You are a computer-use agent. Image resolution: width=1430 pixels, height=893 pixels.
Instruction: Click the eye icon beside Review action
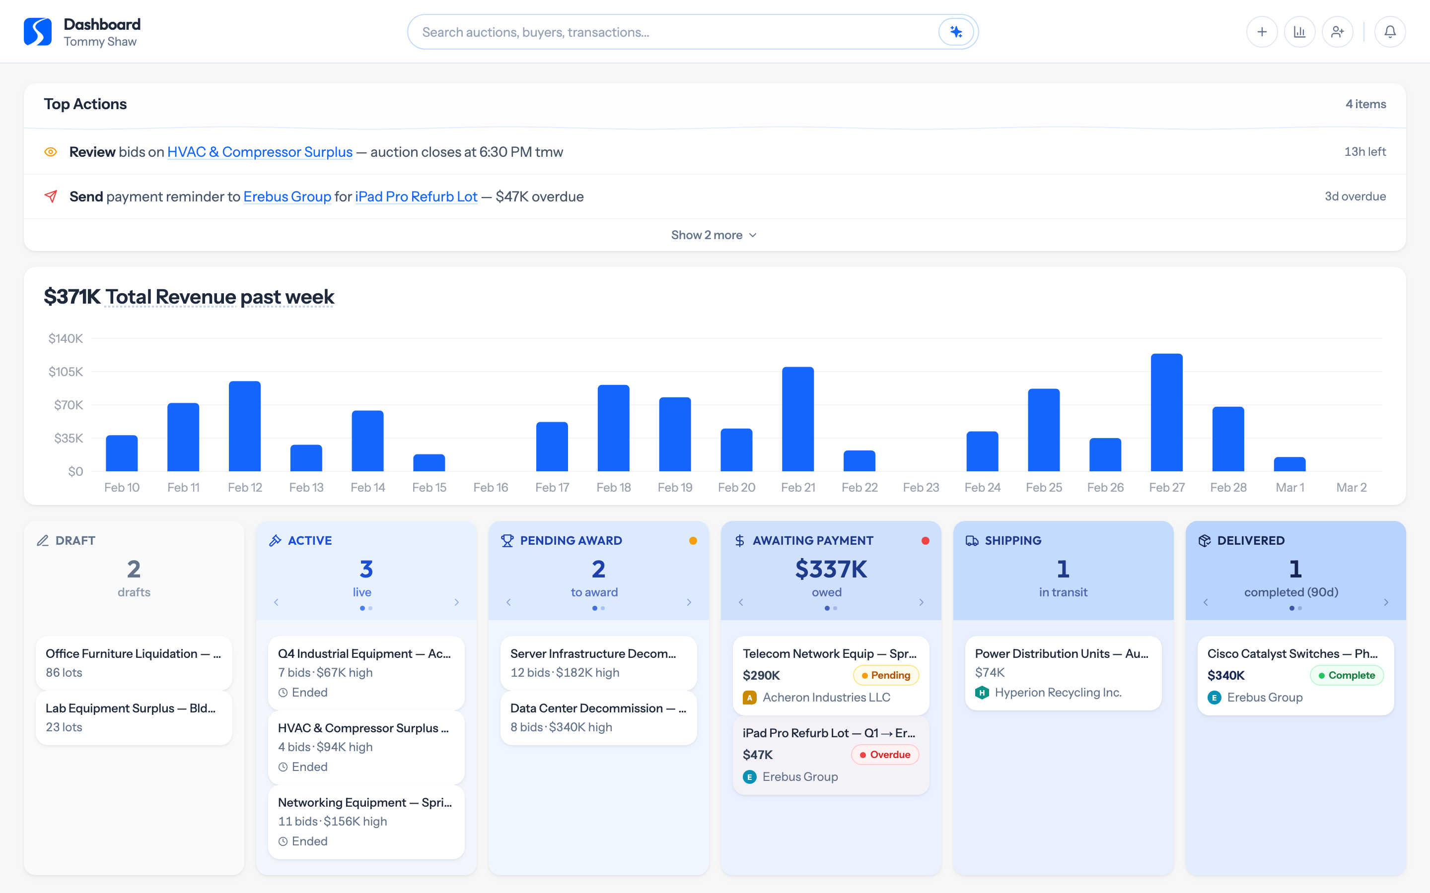[51, 152]
